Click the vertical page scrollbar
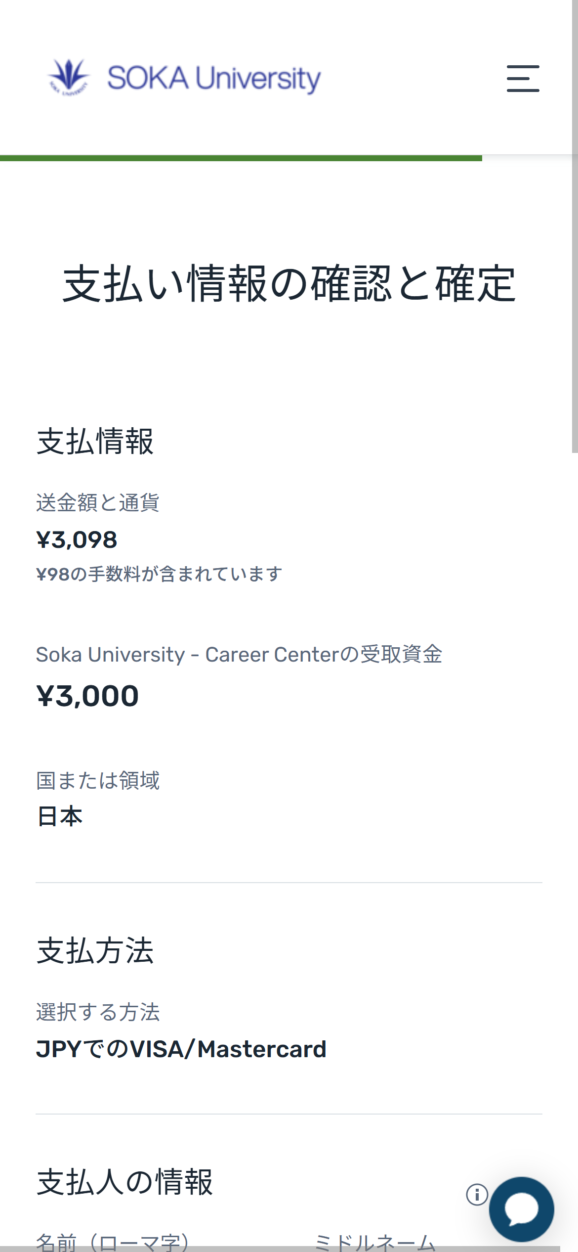 (575, 227)
